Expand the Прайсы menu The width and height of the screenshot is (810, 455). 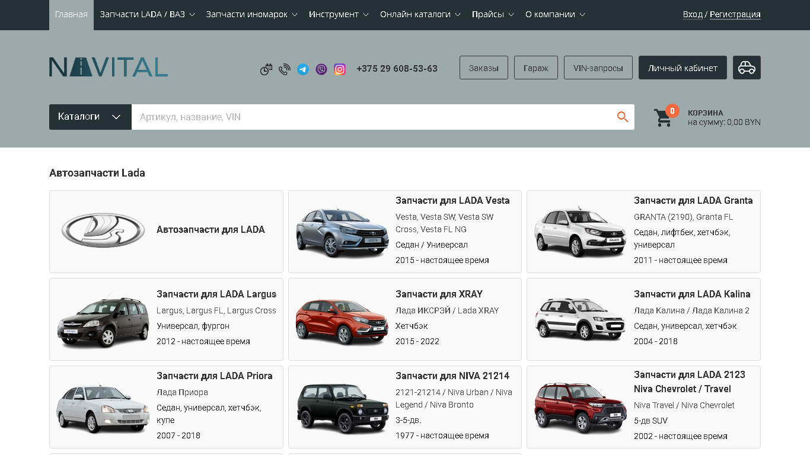coord(493,14)
